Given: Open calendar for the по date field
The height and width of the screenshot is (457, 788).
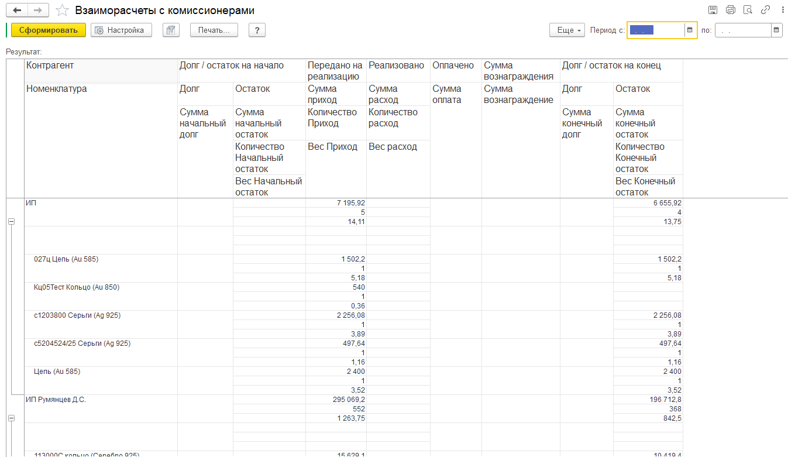Looking at the screenshot, I should [776, 30].
